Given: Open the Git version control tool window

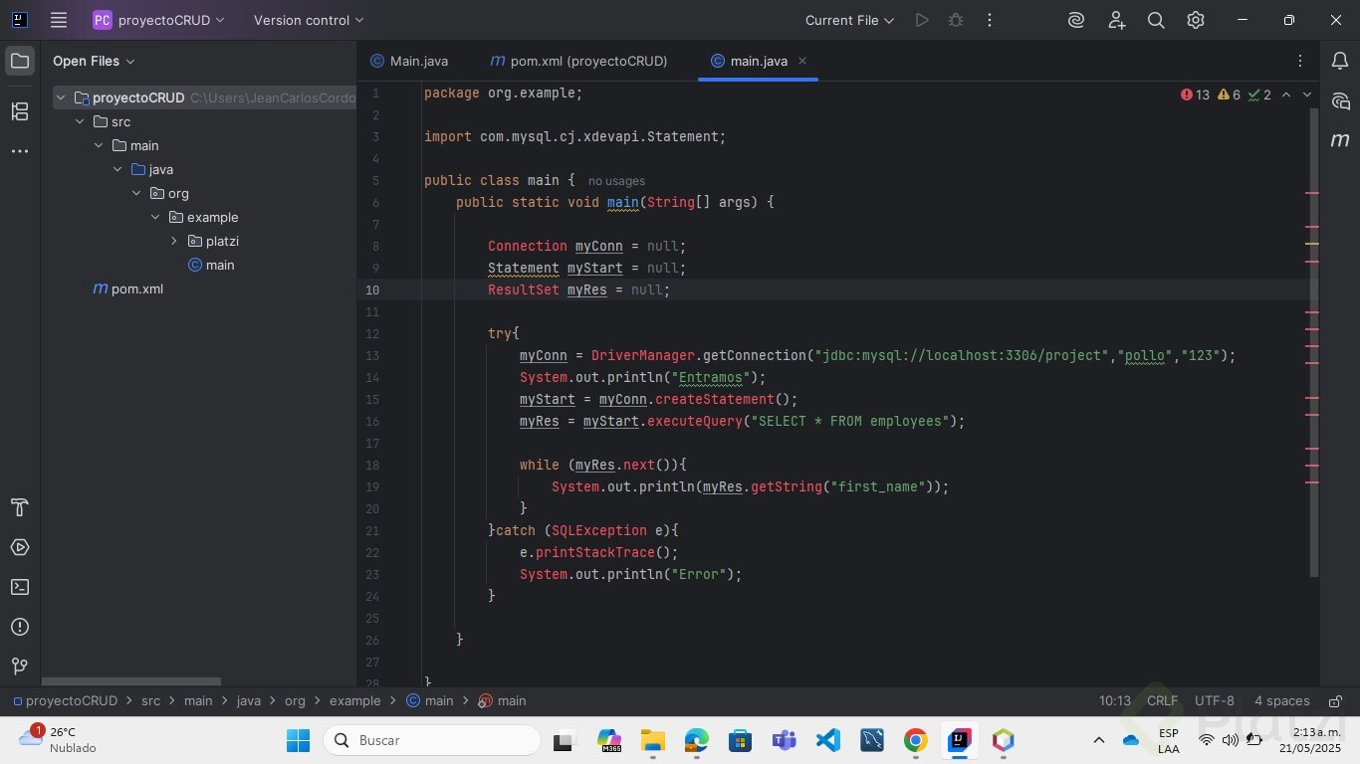Looking at the screenshot, I should click(20, 667).
